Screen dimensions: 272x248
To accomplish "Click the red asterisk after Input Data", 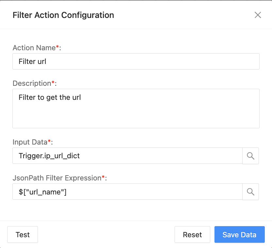I will coord(49,142).
